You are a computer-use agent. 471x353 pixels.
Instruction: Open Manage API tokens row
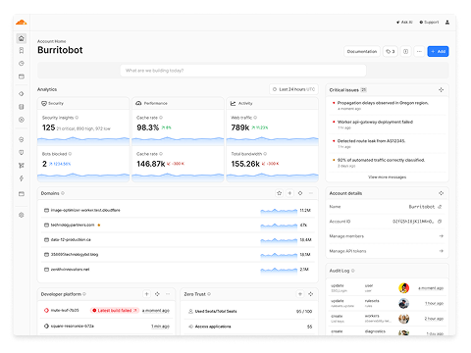387,251
